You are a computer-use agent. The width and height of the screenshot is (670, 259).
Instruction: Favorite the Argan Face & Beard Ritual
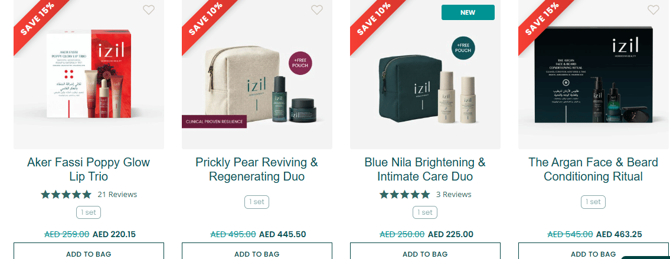[x=653, y=9]
